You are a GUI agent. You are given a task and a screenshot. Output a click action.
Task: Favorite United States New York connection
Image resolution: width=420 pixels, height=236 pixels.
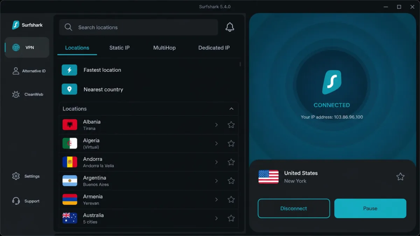(400, 177)
